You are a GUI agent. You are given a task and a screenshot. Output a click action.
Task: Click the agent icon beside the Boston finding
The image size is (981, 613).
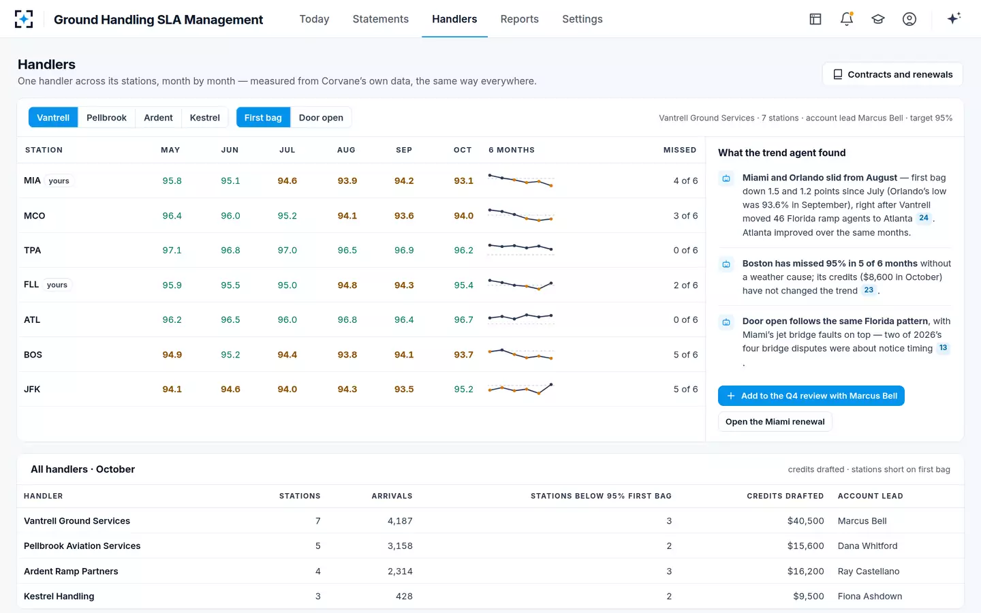click(726, 264)
